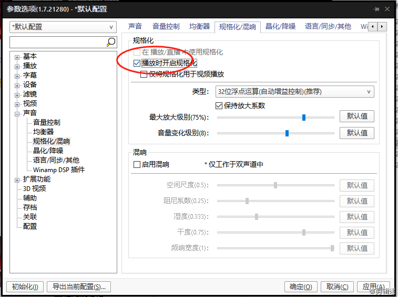This screenshot has height=297, width=398.
Task: Select 规格化/混响 in the settings tree
Action: (x=52, y=141)
